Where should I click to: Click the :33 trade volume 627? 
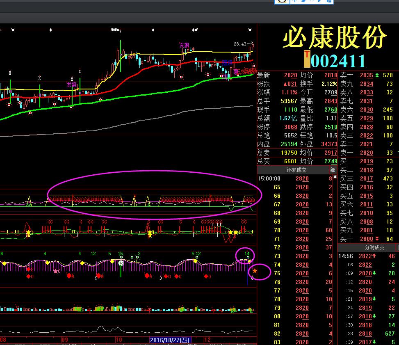coord(390,334)
